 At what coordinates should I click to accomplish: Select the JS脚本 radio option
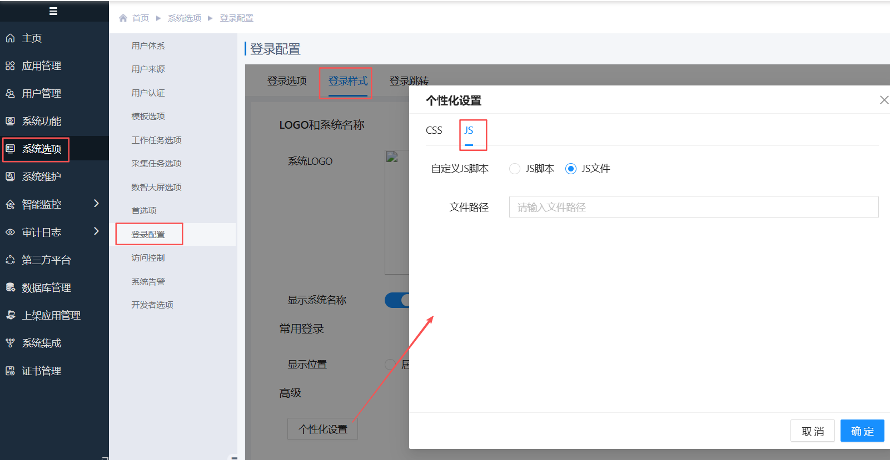515,169
